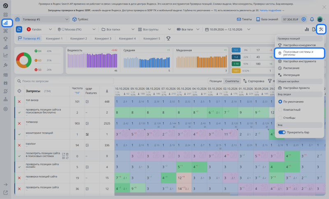Choose Настройка конкурентов menu item
Viewport: 329px width, 199px height.
pos(299,45)
